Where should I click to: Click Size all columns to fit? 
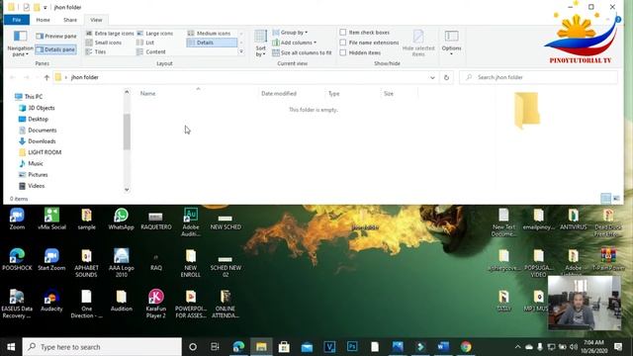pos(302,52)
